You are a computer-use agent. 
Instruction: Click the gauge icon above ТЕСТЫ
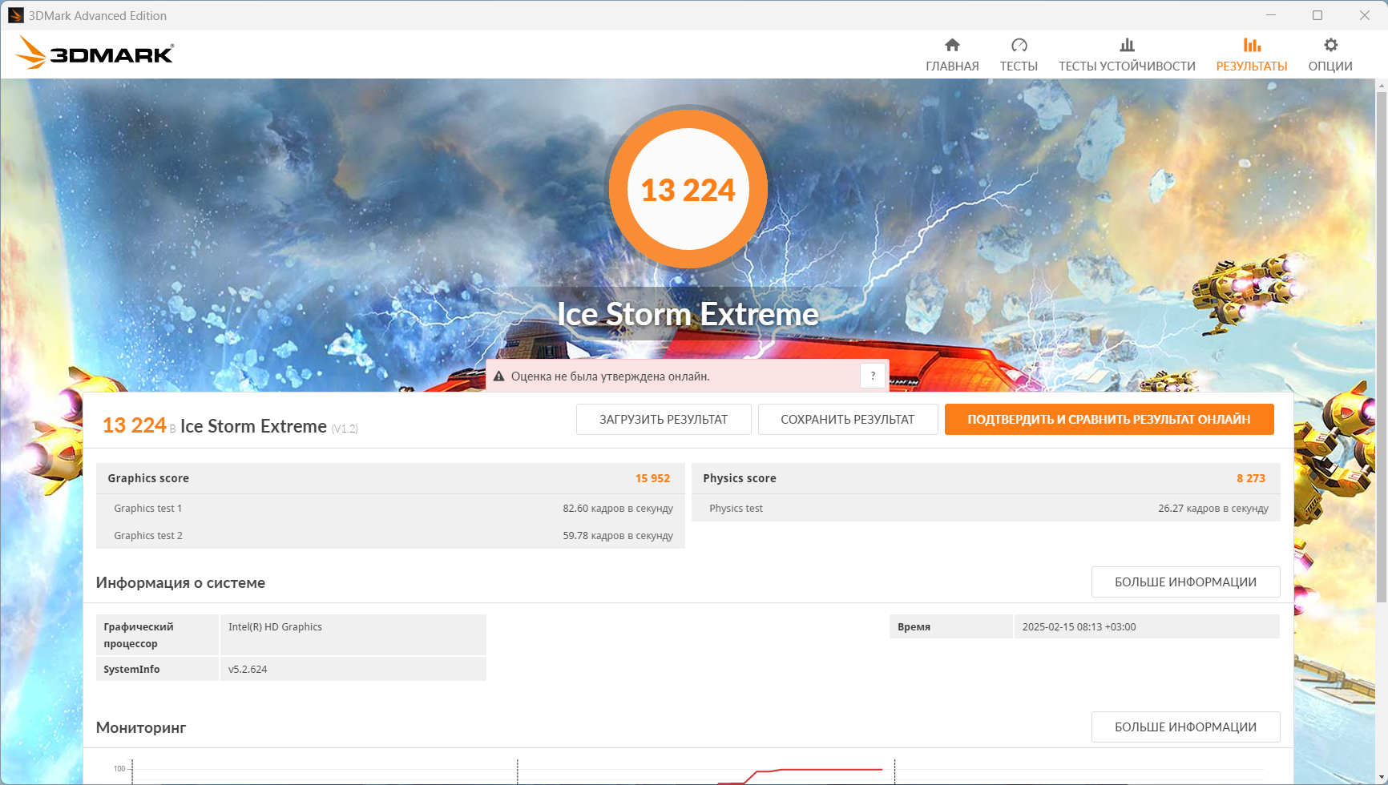coord(1019,45)
